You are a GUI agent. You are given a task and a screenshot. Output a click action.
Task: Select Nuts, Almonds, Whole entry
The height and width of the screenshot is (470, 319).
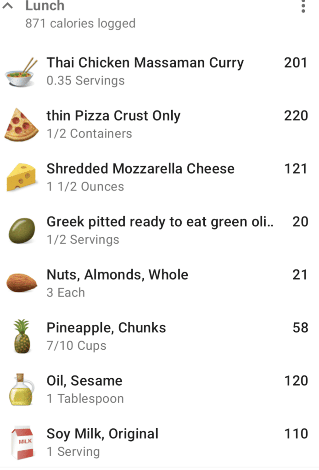click(x=160, y=284)
